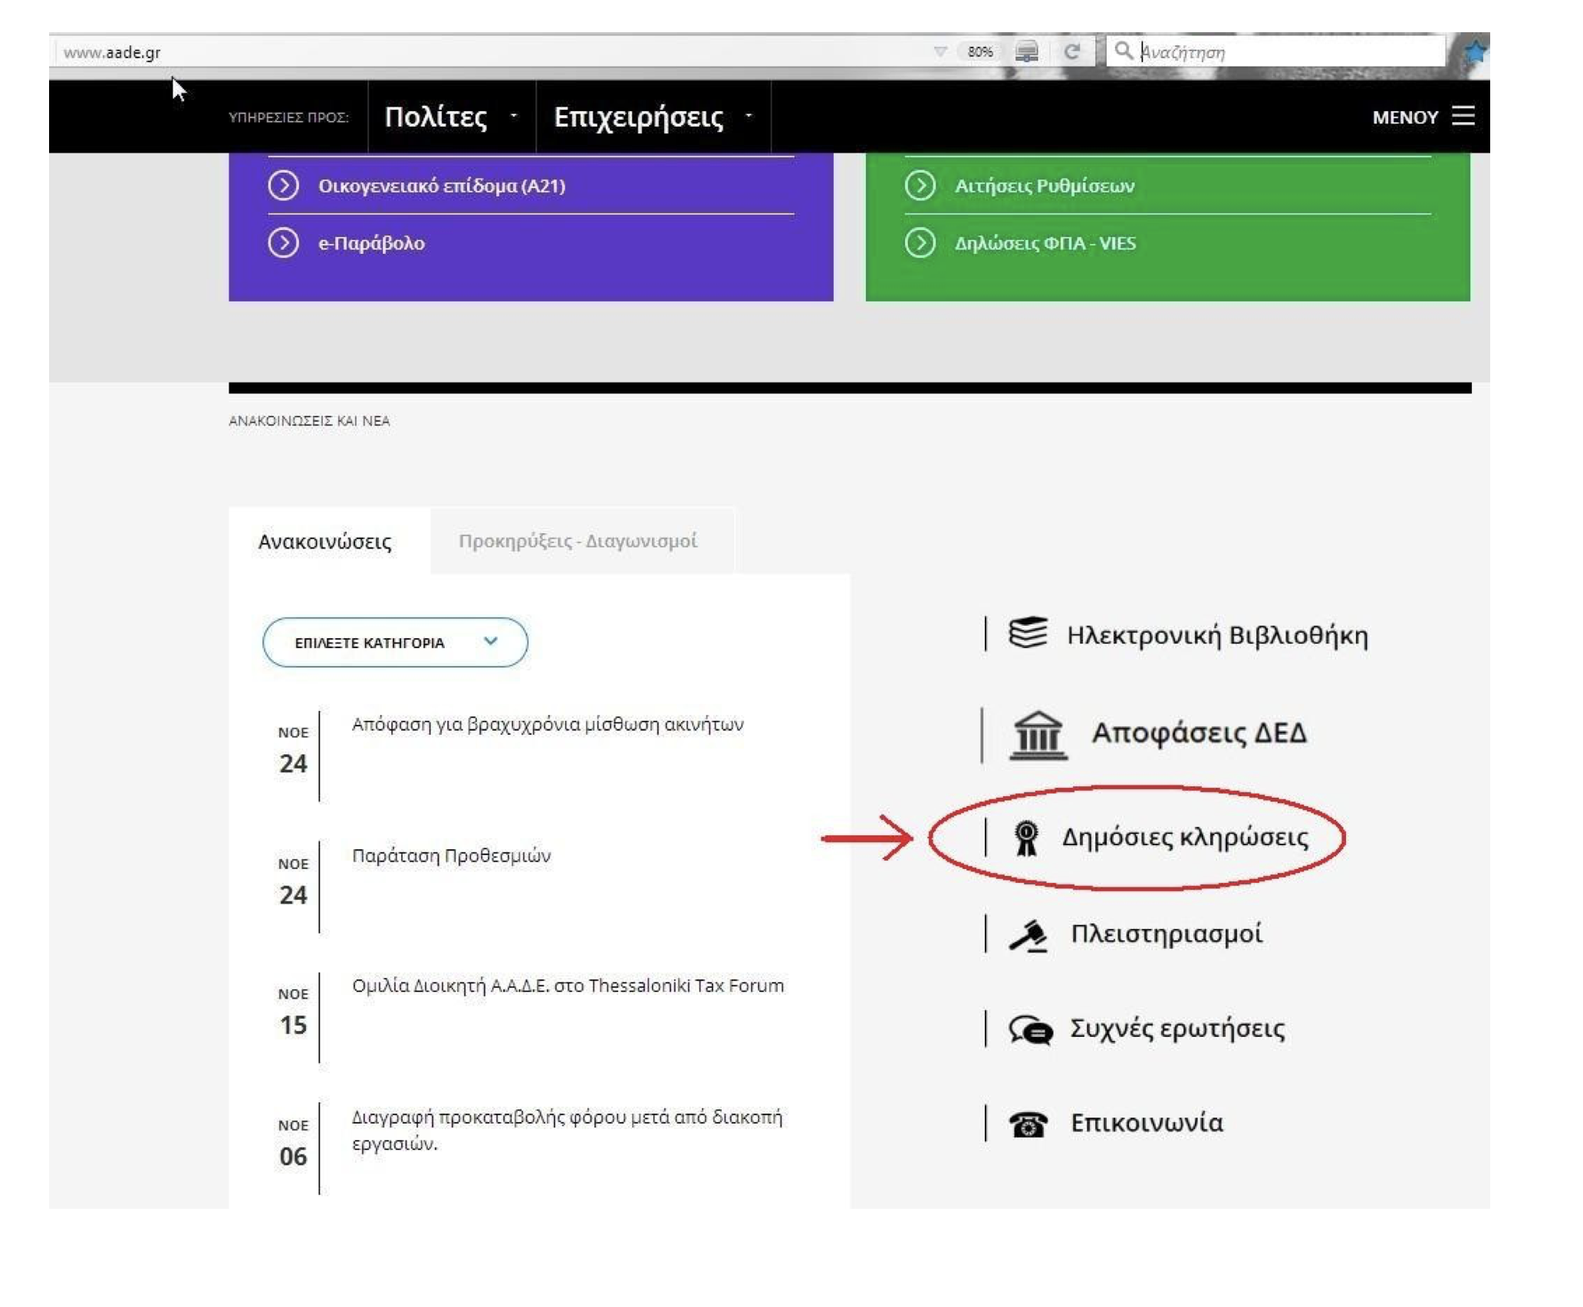Click the award ribbon icon for Δημόσιες κληρώσεις

point(1025,838)
